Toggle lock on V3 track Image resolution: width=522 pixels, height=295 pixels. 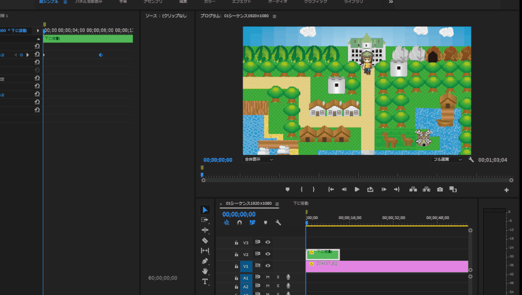coord(236,243)
